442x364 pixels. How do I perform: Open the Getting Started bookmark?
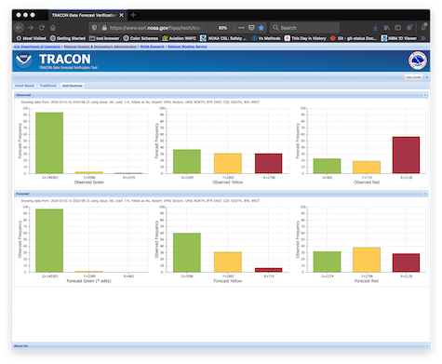tap(68, 38)
